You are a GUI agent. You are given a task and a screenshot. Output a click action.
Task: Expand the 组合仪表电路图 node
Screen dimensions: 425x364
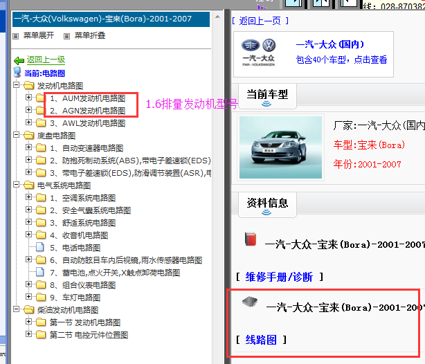[x=28, y=284]
